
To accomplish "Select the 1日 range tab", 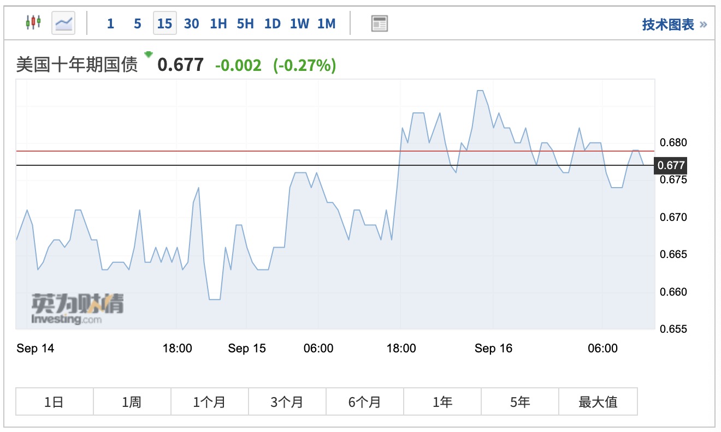I will (x=54, y=402).
